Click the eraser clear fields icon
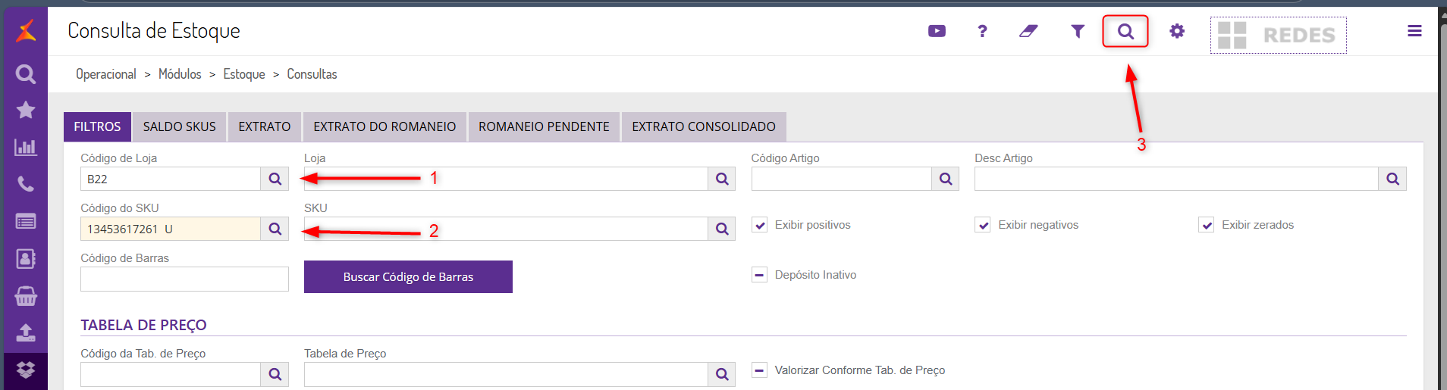The image size is (1447, 390). [x=1028, y=31]
